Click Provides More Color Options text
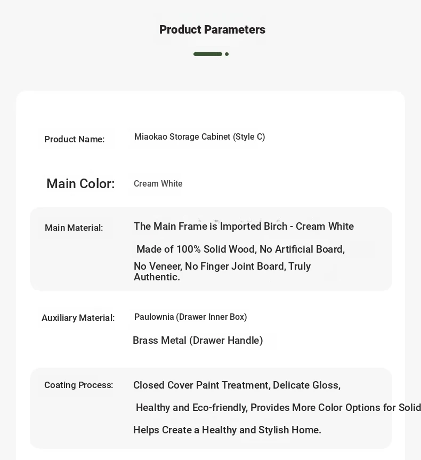The image size is (421, 460). click(316, 407)
